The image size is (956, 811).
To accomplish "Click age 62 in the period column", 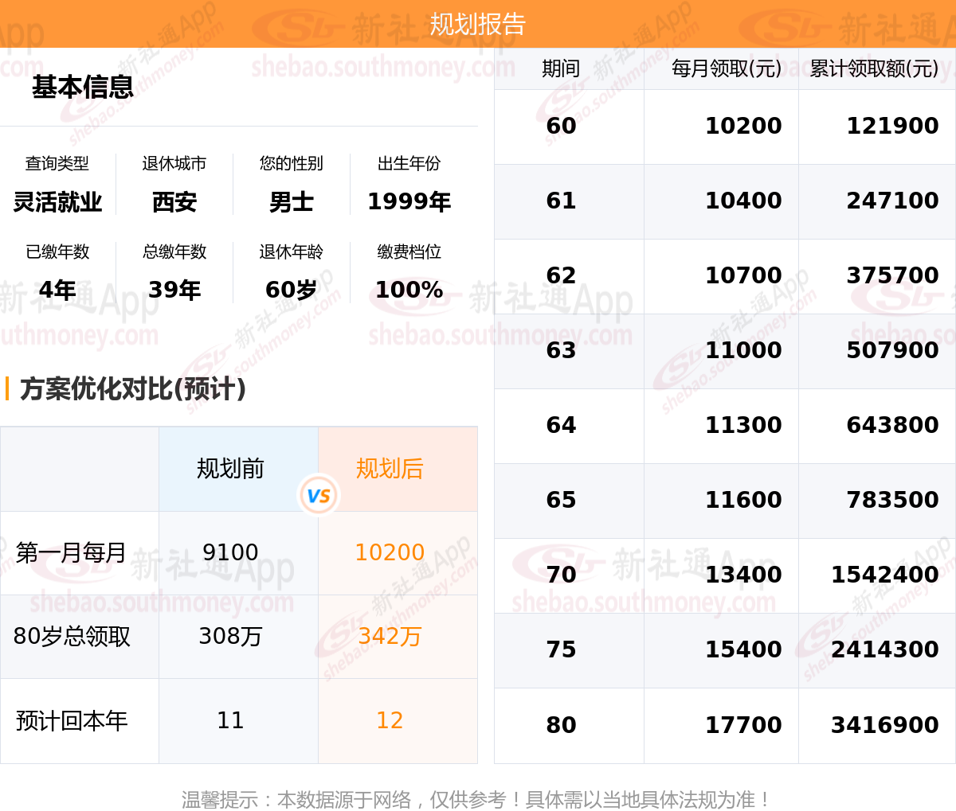I will [561, 275].
